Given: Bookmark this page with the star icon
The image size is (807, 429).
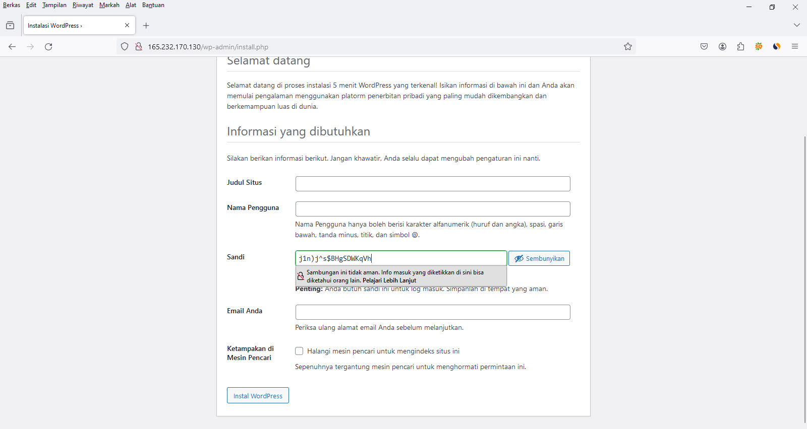Looking at the screenshot, I should click(627, 47).
